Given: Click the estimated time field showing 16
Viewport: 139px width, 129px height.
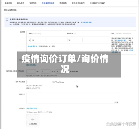Looking at the screenshot, I should [x=75, y=40].
